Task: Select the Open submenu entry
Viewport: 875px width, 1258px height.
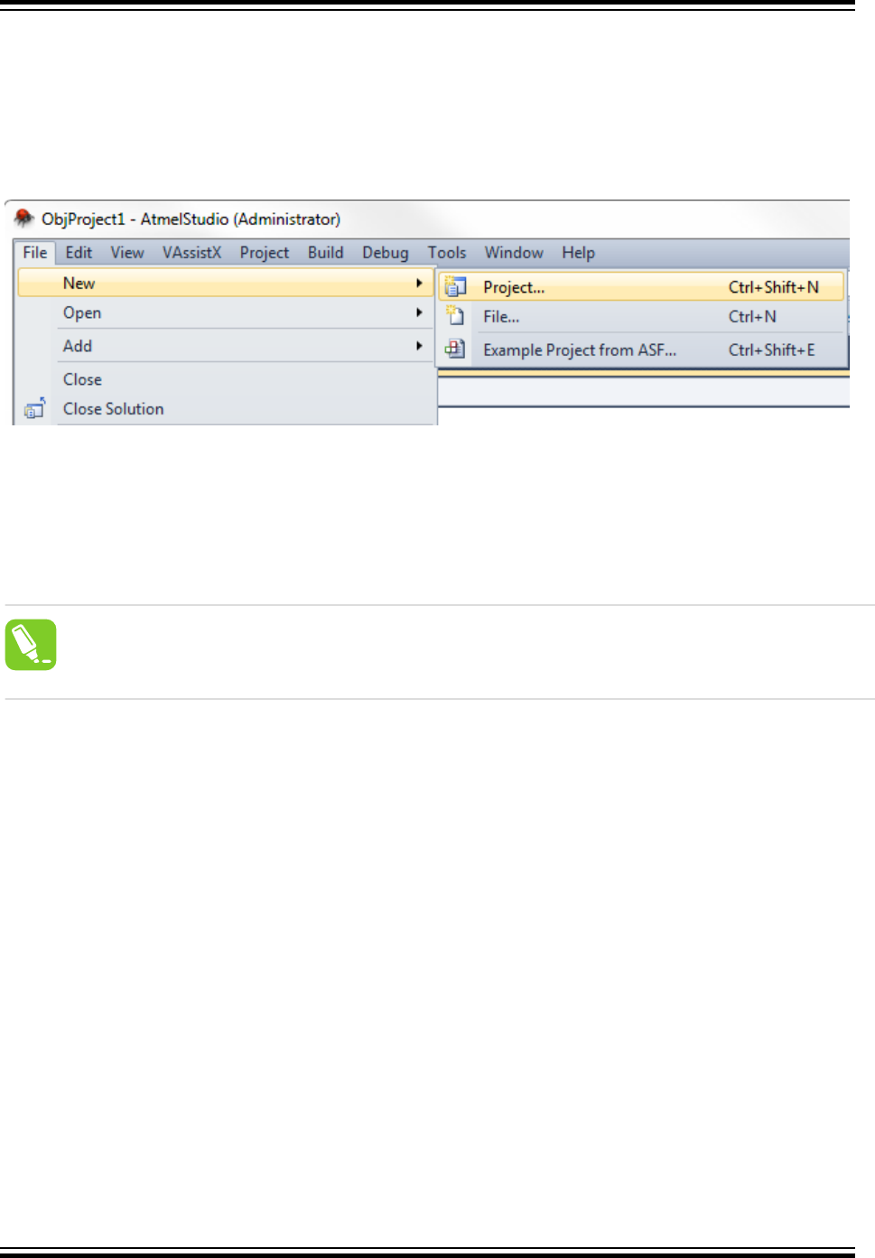Action: (226, 313)
